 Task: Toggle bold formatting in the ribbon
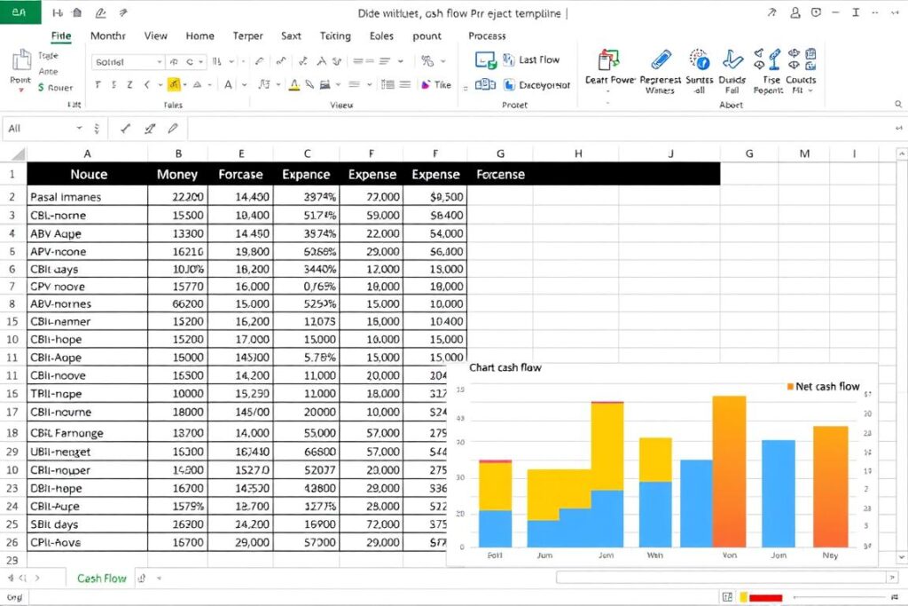(x=97, y=84)
